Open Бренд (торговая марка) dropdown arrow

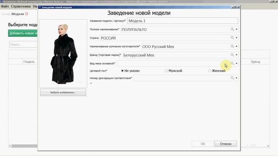236,55
